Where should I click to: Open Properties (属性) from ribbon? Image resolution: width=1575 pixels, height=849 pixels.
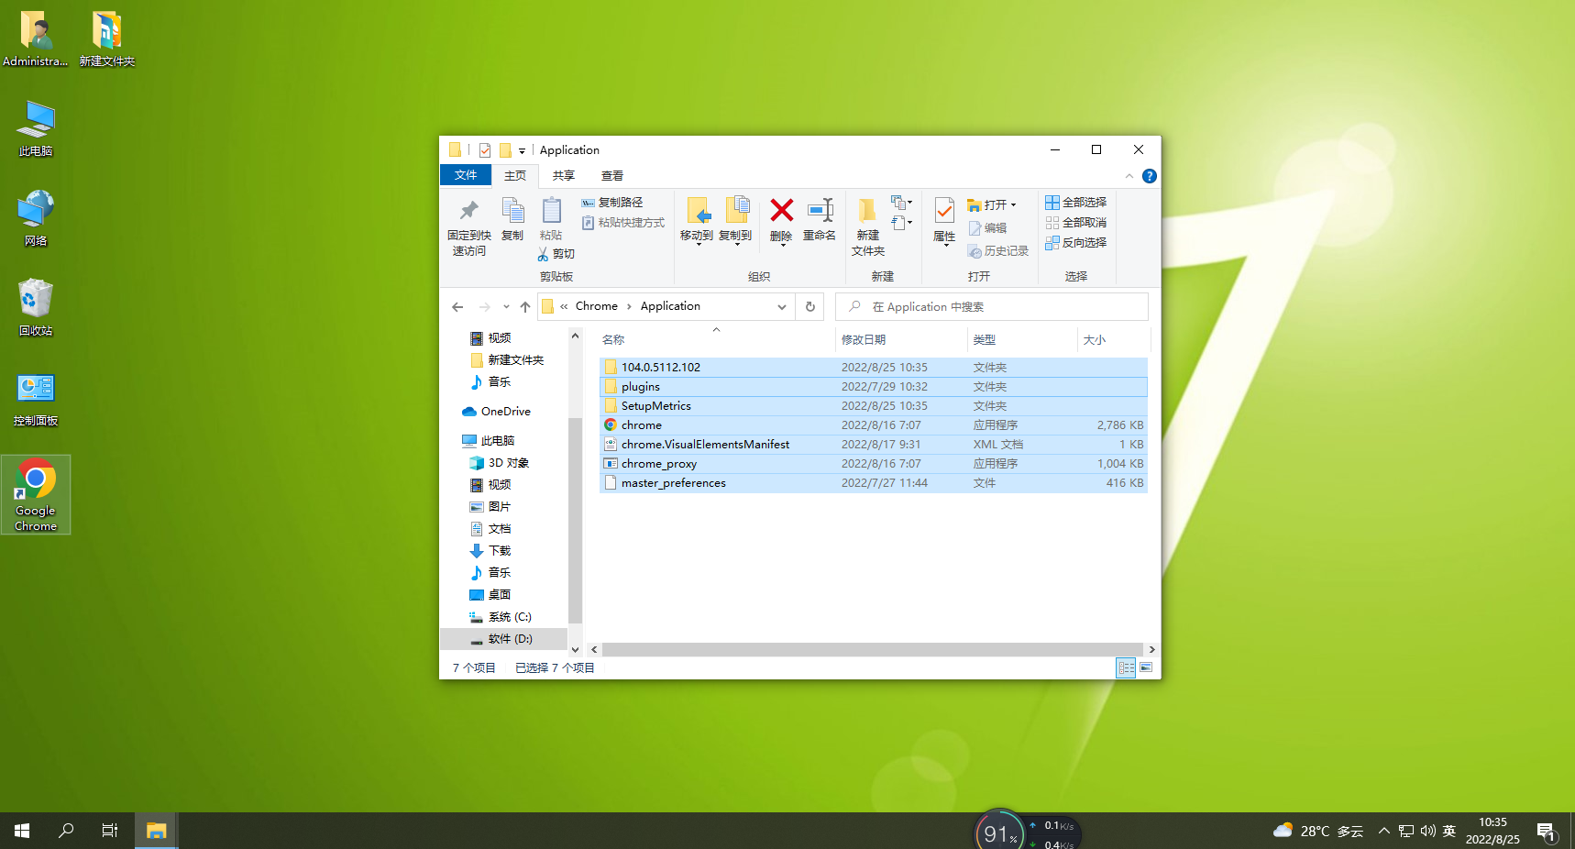[x=944, y=220]
